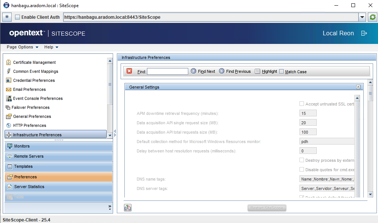Toggle Disable quotes for cmd.exe checkbox
This screenshot has height=223, width=378.
[x=302, y=169]
